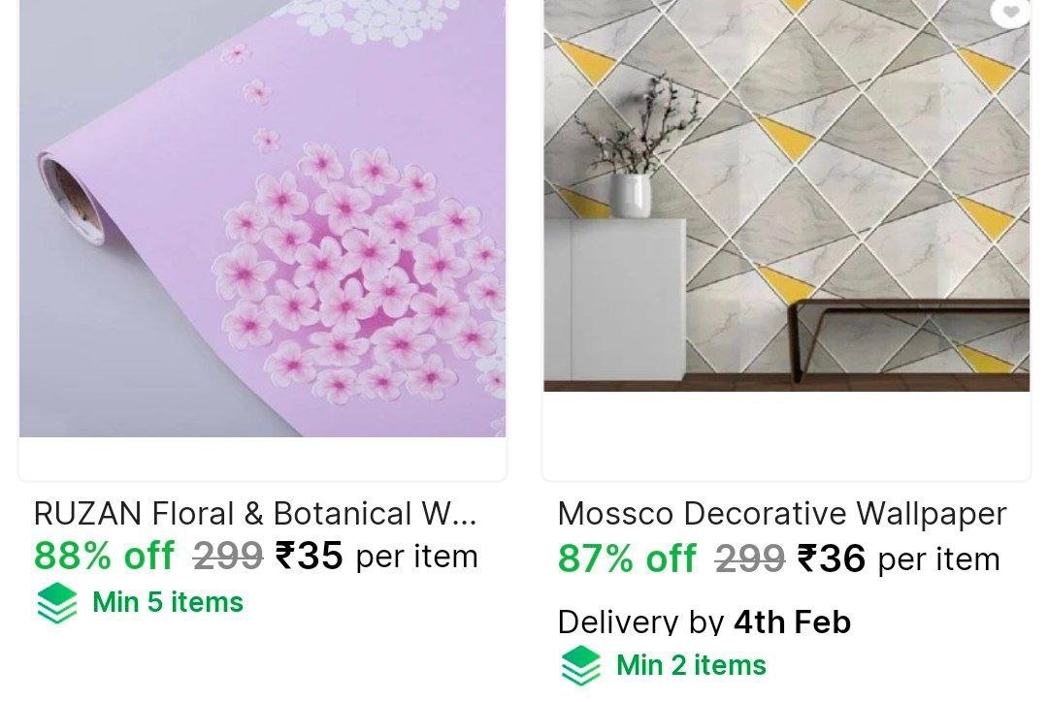This screenshot has width=1048, height=702.
Task: Open the geometric marble wallpaper image
Action: [787, 195]
